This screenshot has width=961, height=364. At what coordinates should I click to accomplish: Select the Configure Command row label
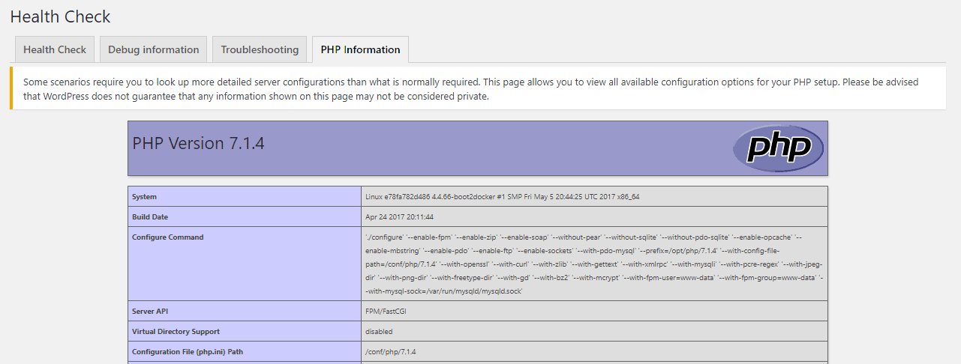click(x=167, y=237)
